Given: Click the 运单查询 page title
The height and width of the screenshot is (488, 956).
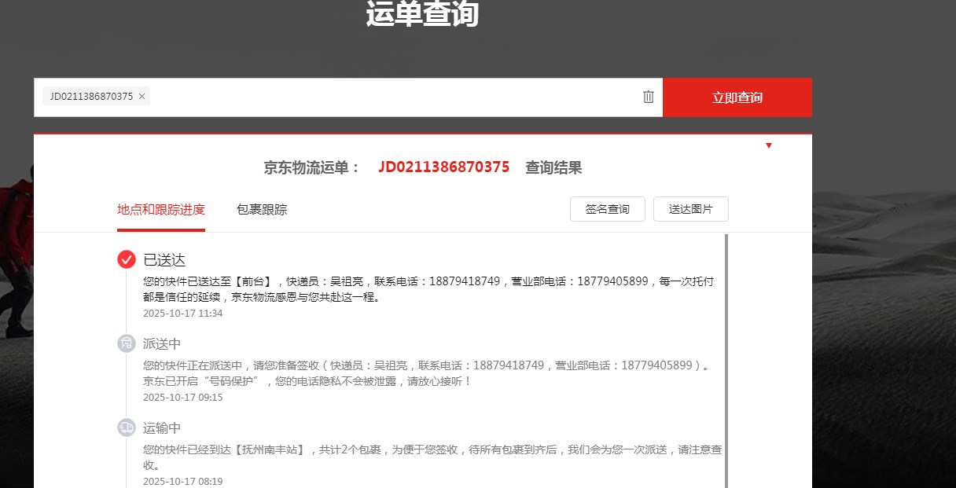Looking at the screenshot, I should pos(422,13).
